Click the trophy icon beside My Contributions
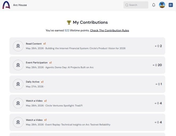 [69, 22]
